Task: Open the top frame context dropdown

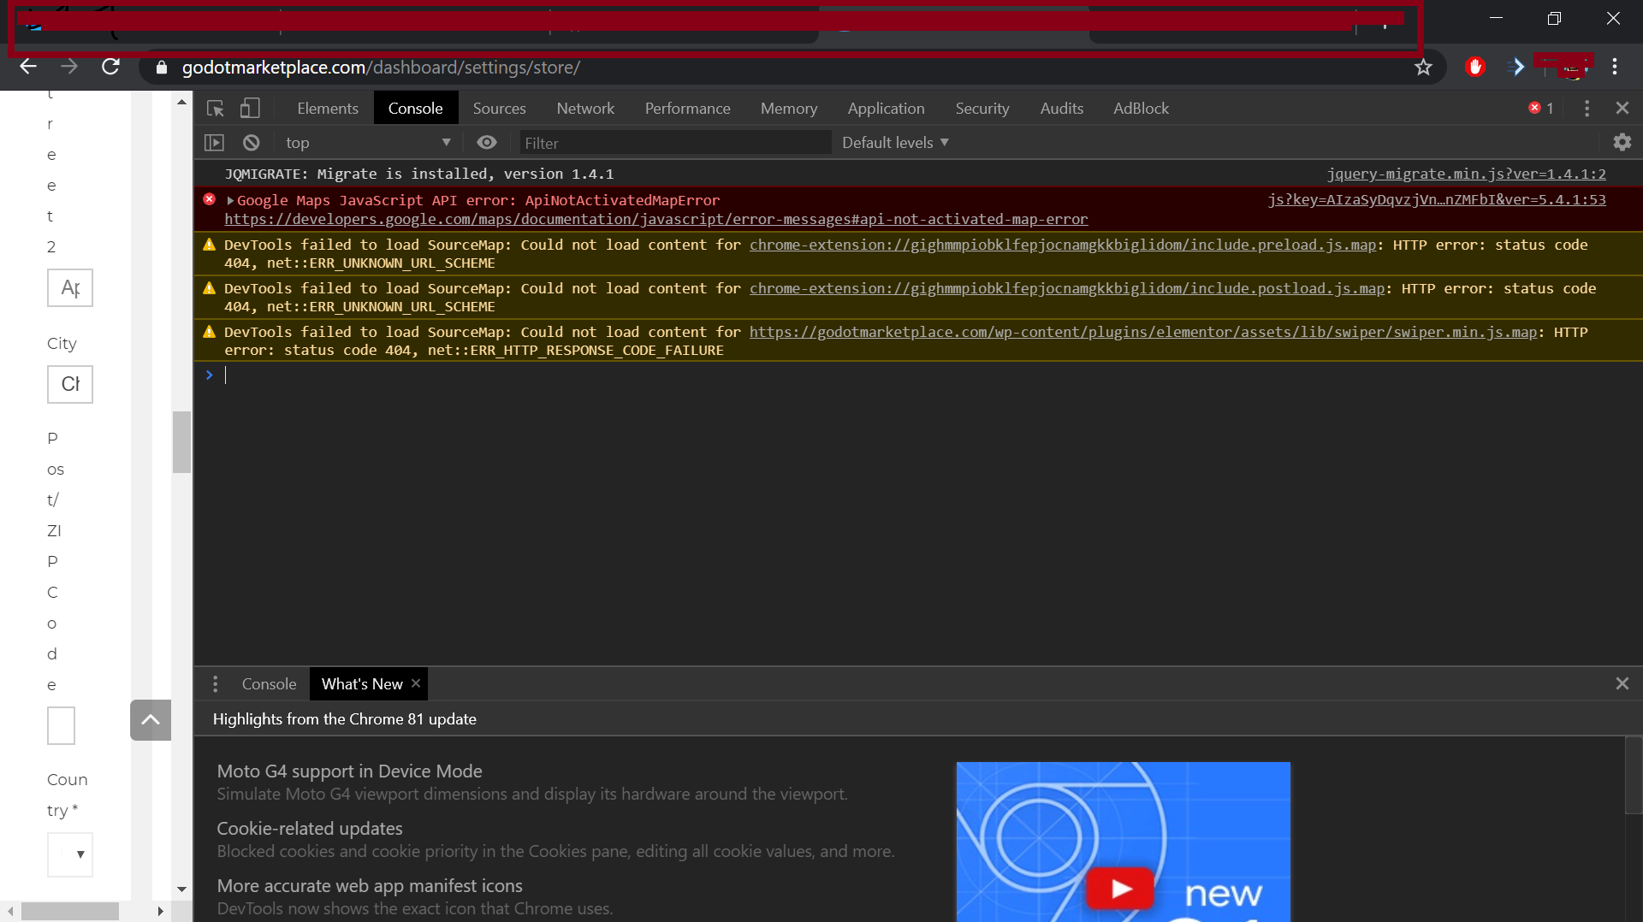Action: coord(368,143)
